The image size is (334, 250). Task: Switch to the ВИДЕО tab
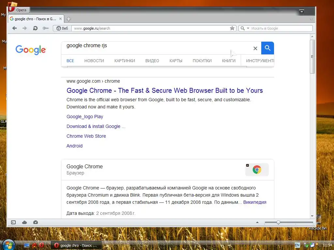[152, 61]
